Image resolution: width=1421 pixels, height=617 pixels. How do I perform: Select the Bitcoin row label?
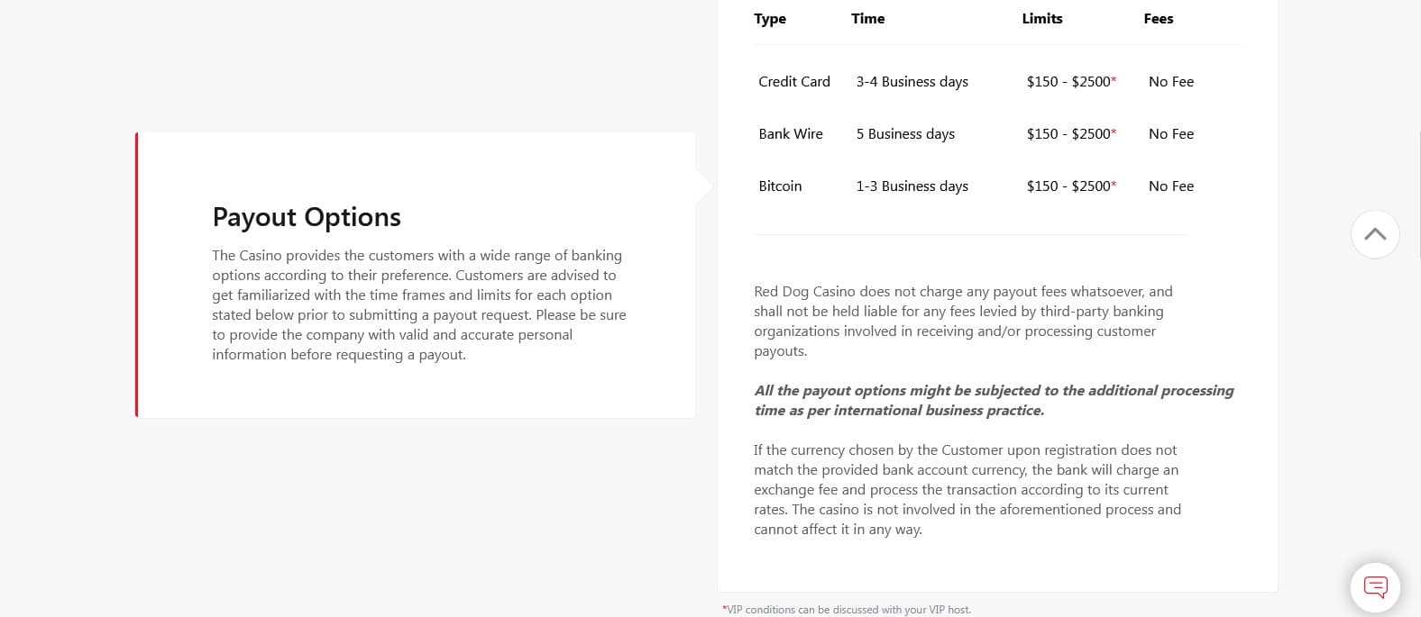(780, 186)
